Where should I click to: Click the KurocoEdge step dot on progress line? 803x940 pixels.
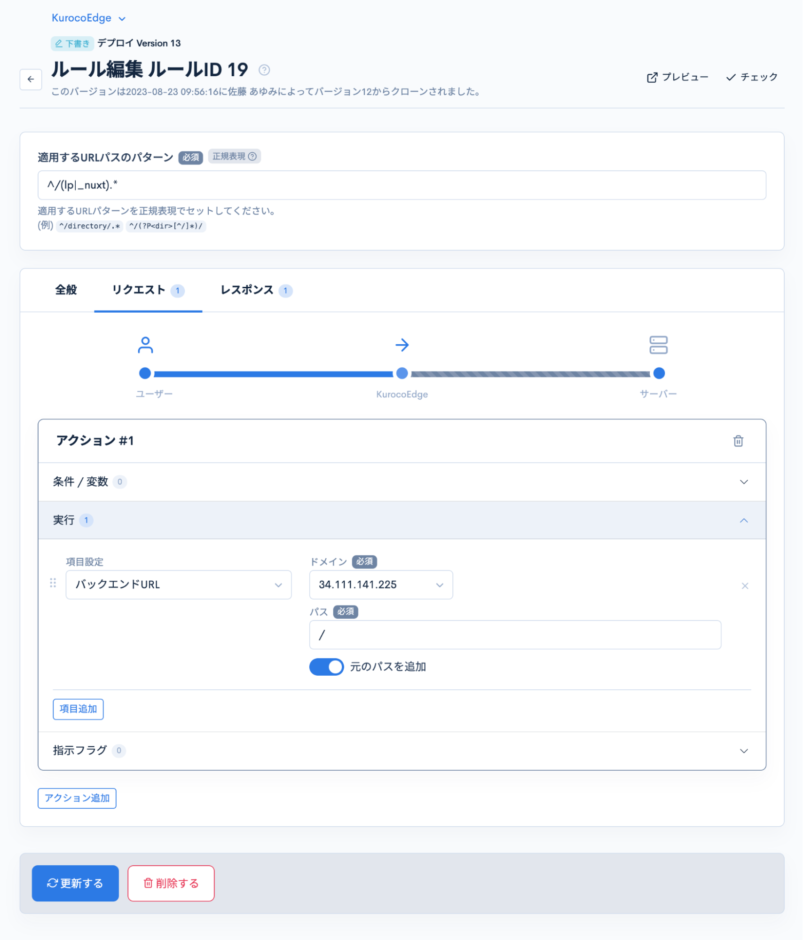tap(402, 373)
